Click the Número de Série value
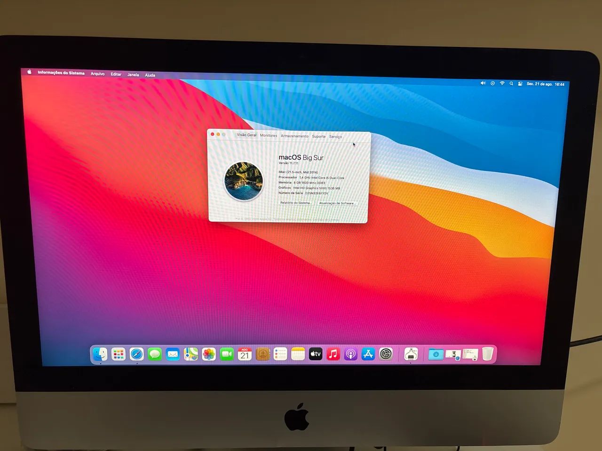 coord(317,193)
